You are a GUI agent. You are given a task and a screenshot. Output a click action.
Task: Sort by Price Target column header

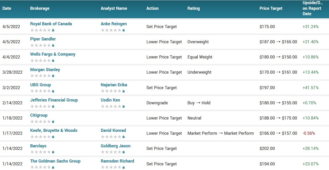[x=271, y=8]
